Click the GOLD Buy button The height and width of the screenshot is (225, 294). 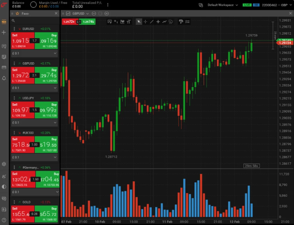pyautogui.click(x=46, y=214)
